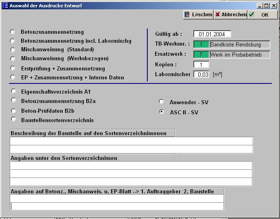The image size is (280, 219).
Task: Click the Löschen button
Action: point(198,15)
